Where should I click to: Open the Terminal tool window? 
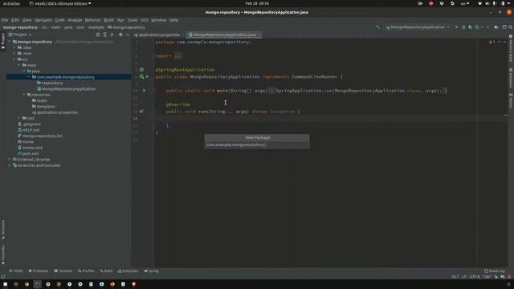63,271
